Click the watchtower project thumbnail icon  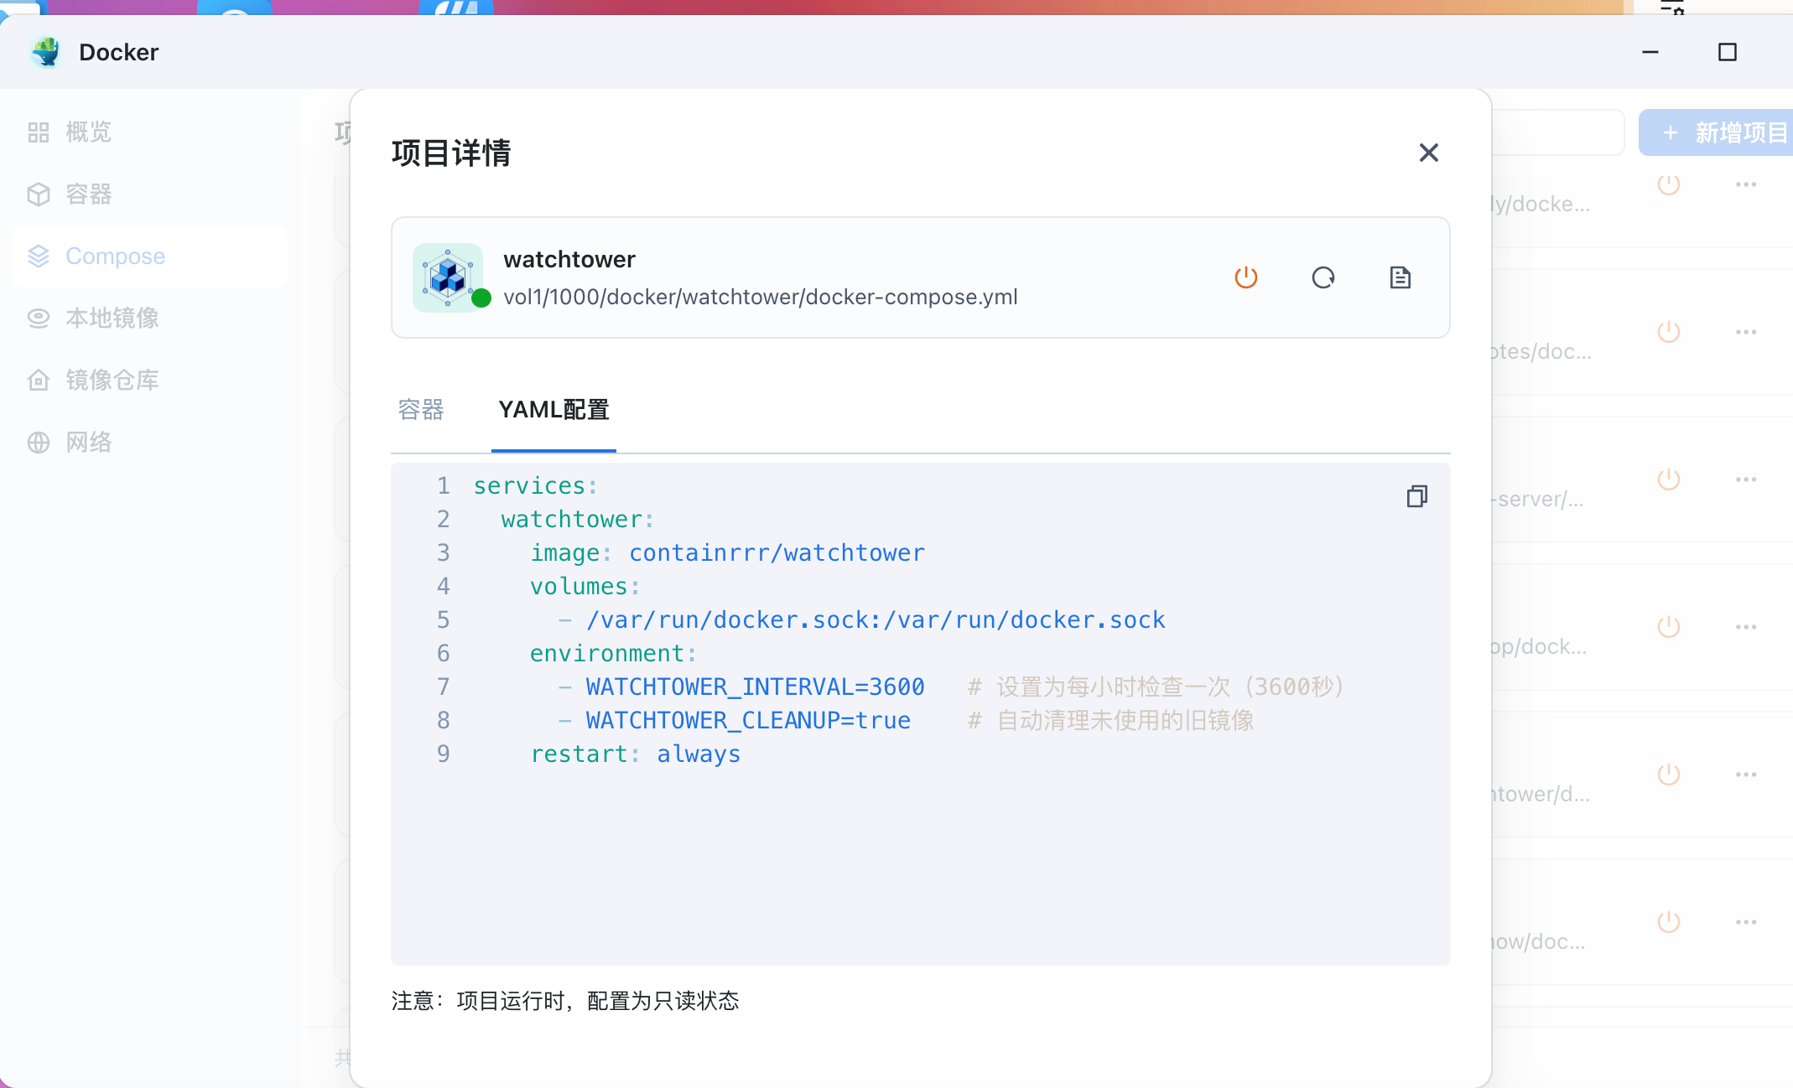[x=448, y=277]
